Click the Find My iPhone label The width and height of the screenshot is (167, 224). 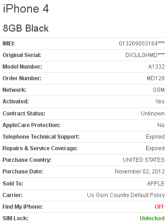(23, 207)
